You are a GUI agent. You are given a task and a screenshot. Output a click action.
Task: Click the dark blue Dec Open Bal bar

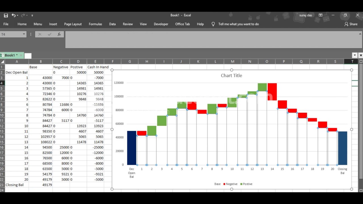pyautogui.click(x=132, y=148)
